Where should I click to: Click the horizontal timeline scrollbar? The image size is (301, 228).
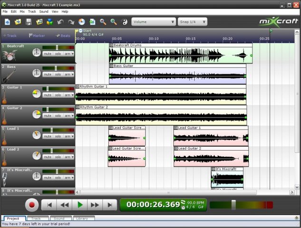tap(168, 192)
